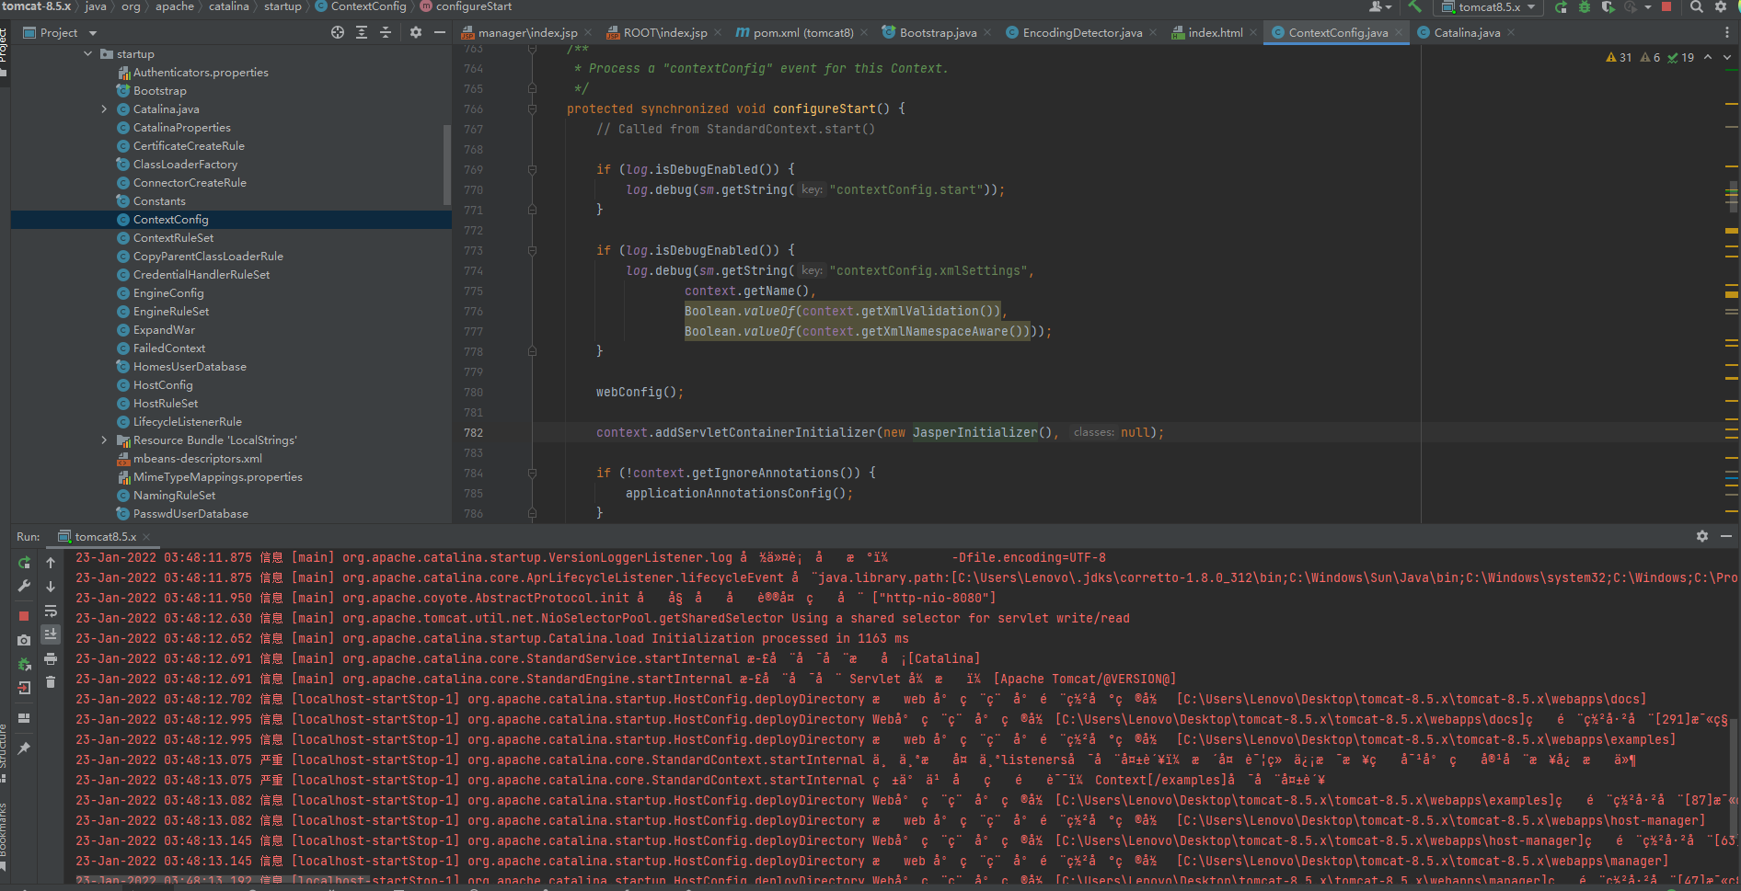The height and width of the screenshot is (891, 1741).
Task: Show hidden editor tabs menu
Action: point(1726,32)
